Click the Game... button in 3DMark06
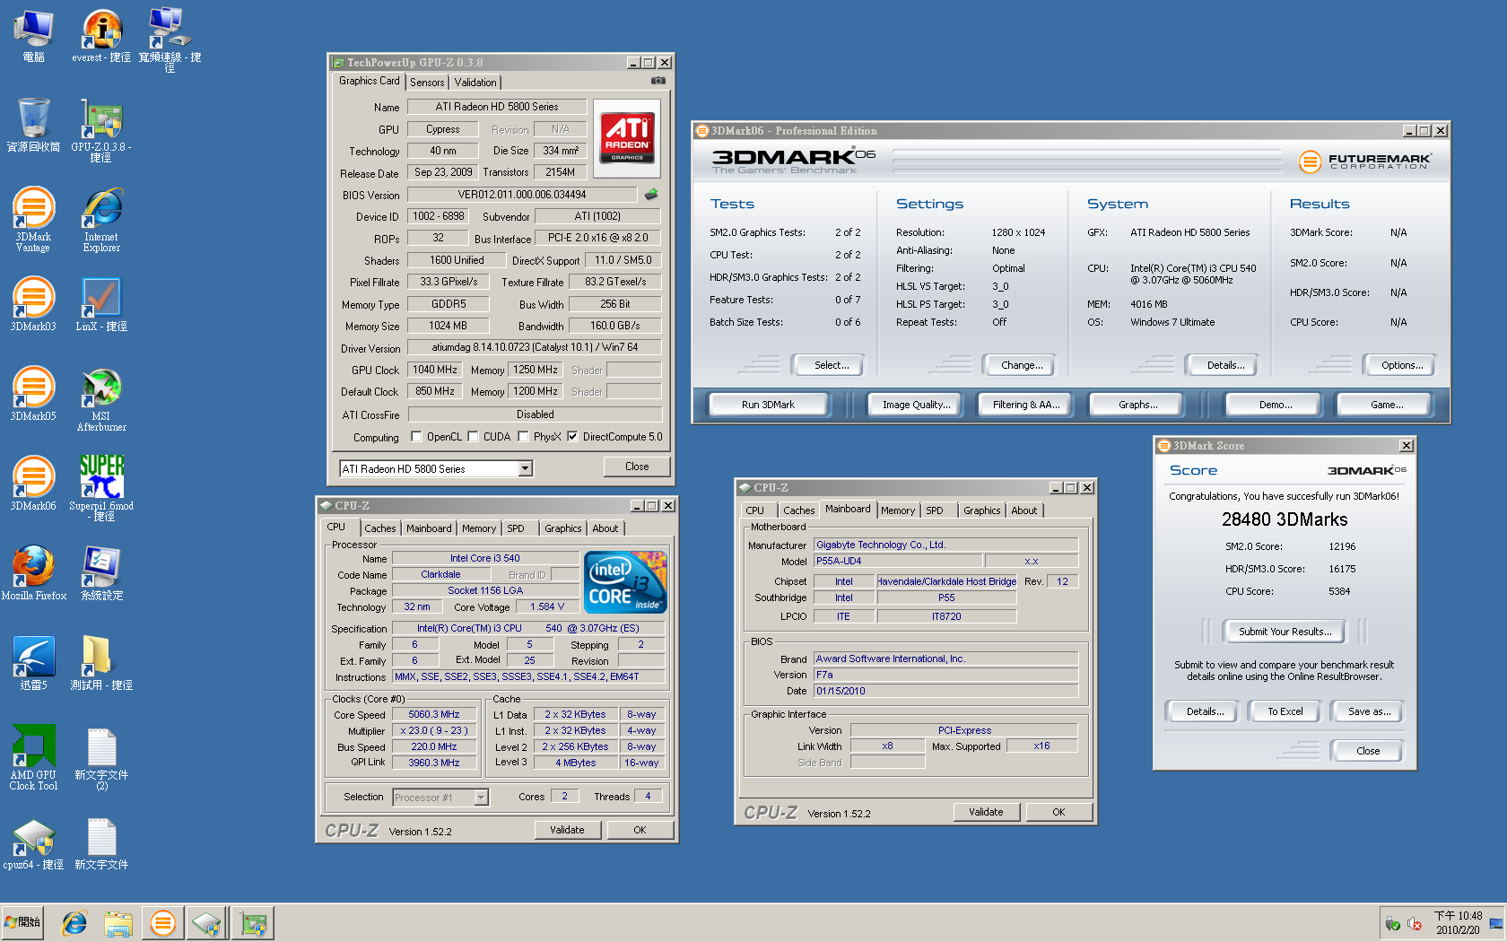This screenshot has height=942, width=1507. pos(1386,405)
